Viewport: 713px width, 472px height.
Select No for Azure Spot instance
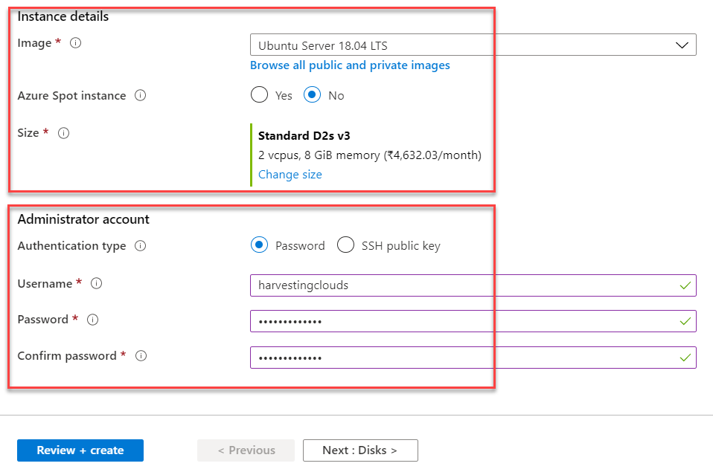pos(312,95)
